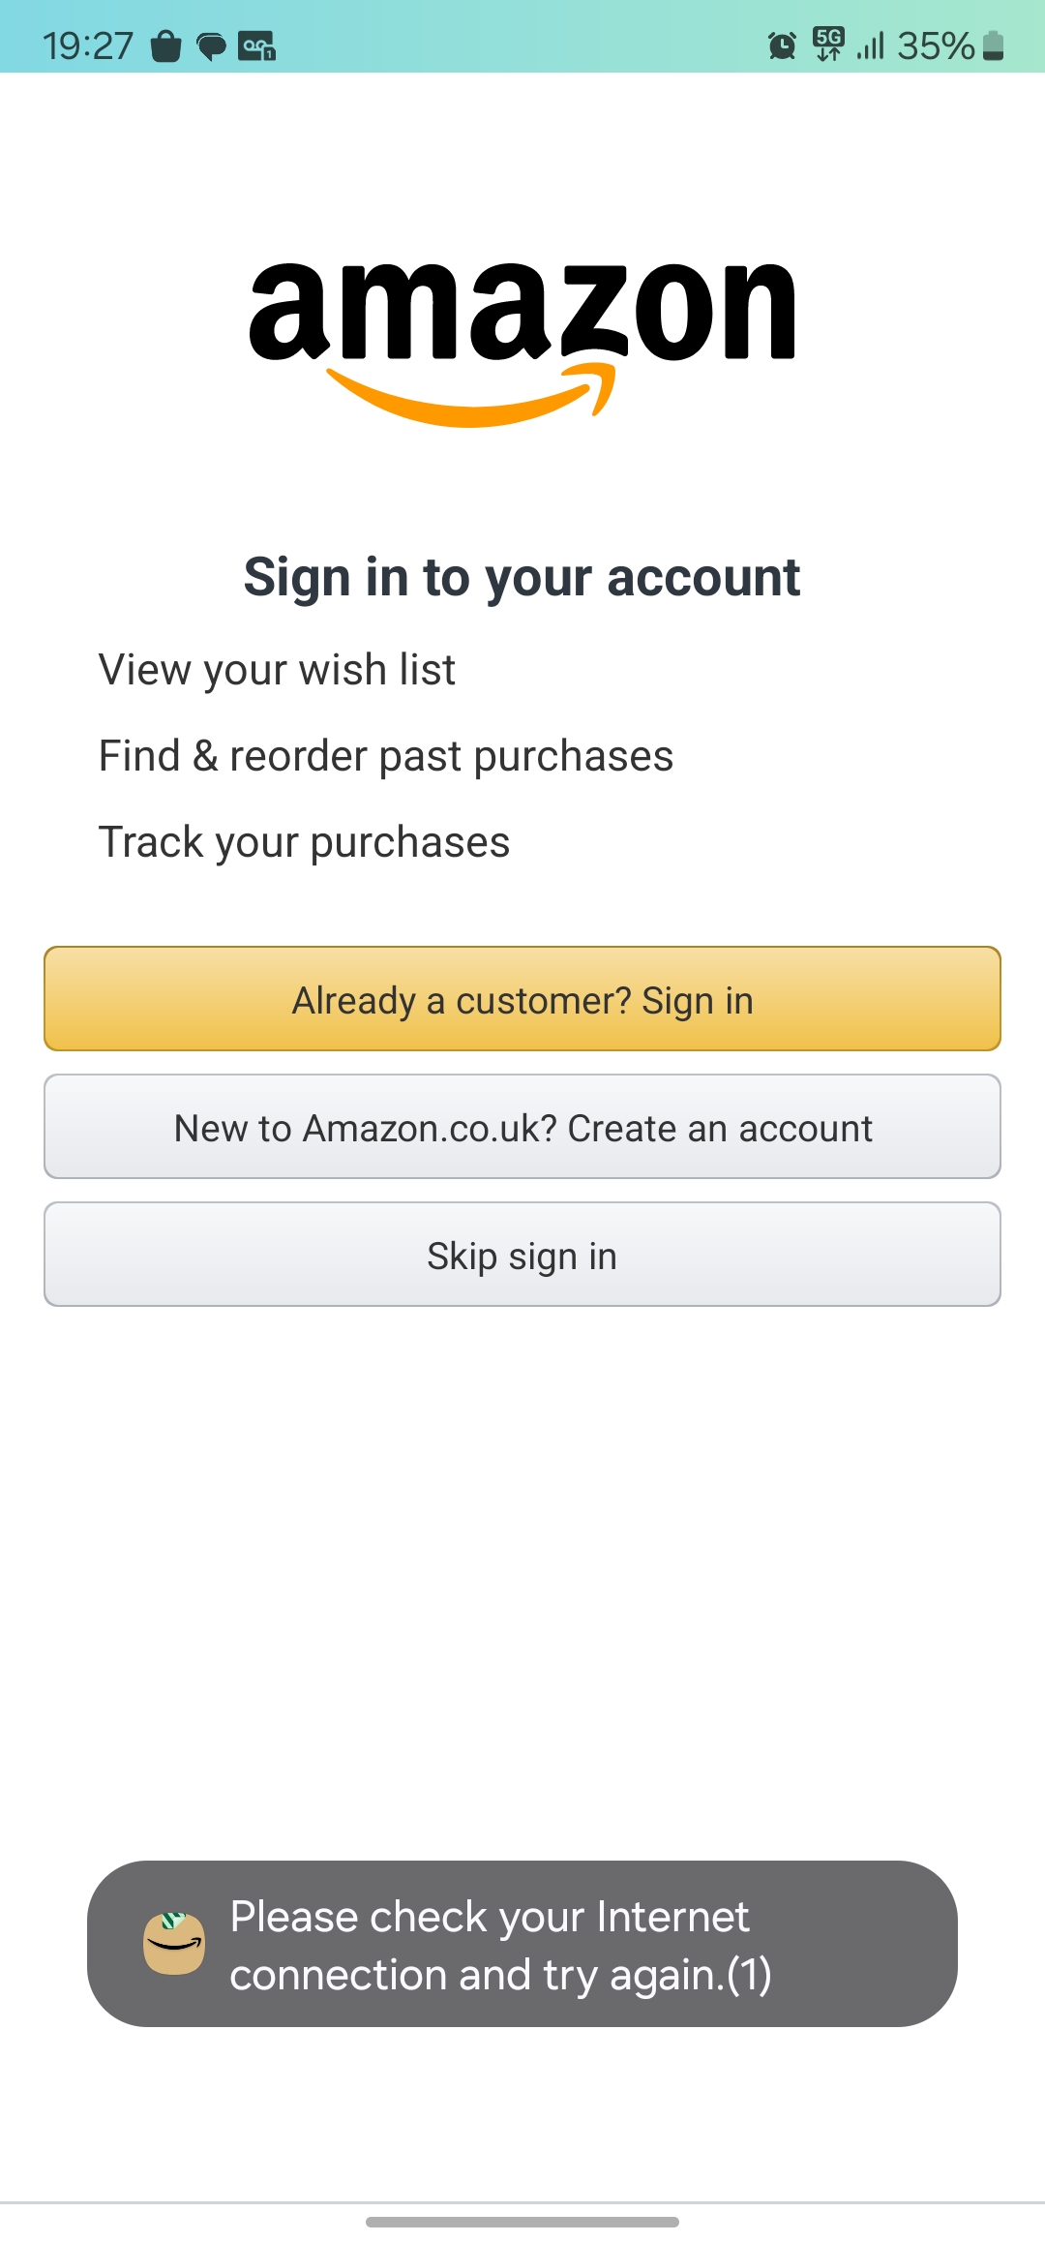Tap the Internet connection error toast message
The image size is (1045, 2242).
499,1945
